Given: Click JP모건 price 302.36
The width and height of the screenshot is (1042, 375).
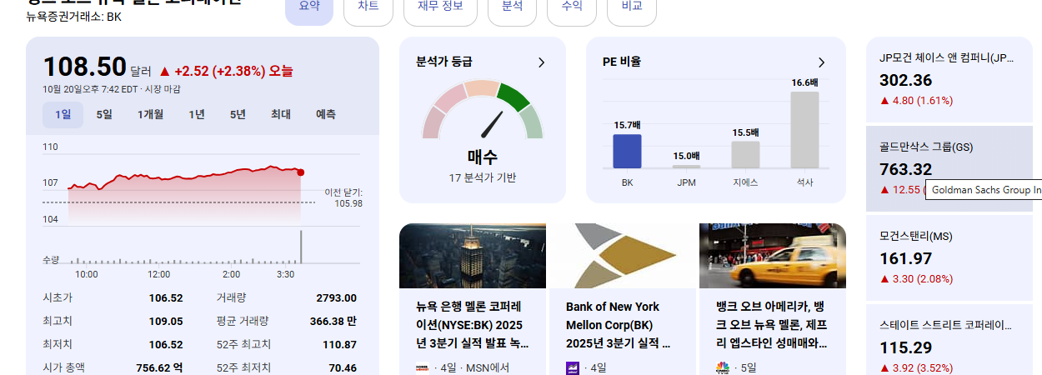Looking at the screenshot, I should 906,80.
